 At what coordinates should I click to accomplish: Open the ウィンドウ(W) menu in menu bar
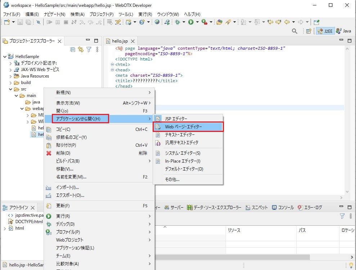pos(168,14)
